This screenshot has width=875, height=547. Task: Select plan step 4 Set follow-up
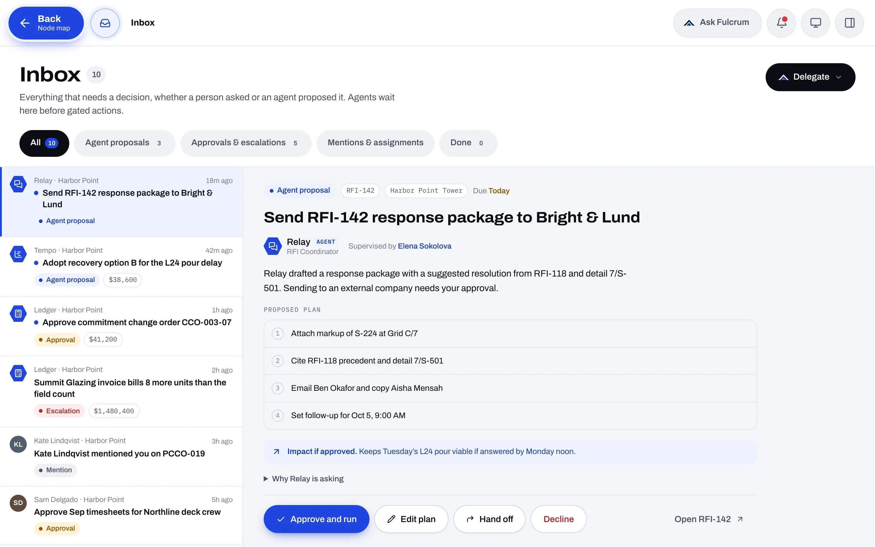pyautogui.click(x=510, y=416)
